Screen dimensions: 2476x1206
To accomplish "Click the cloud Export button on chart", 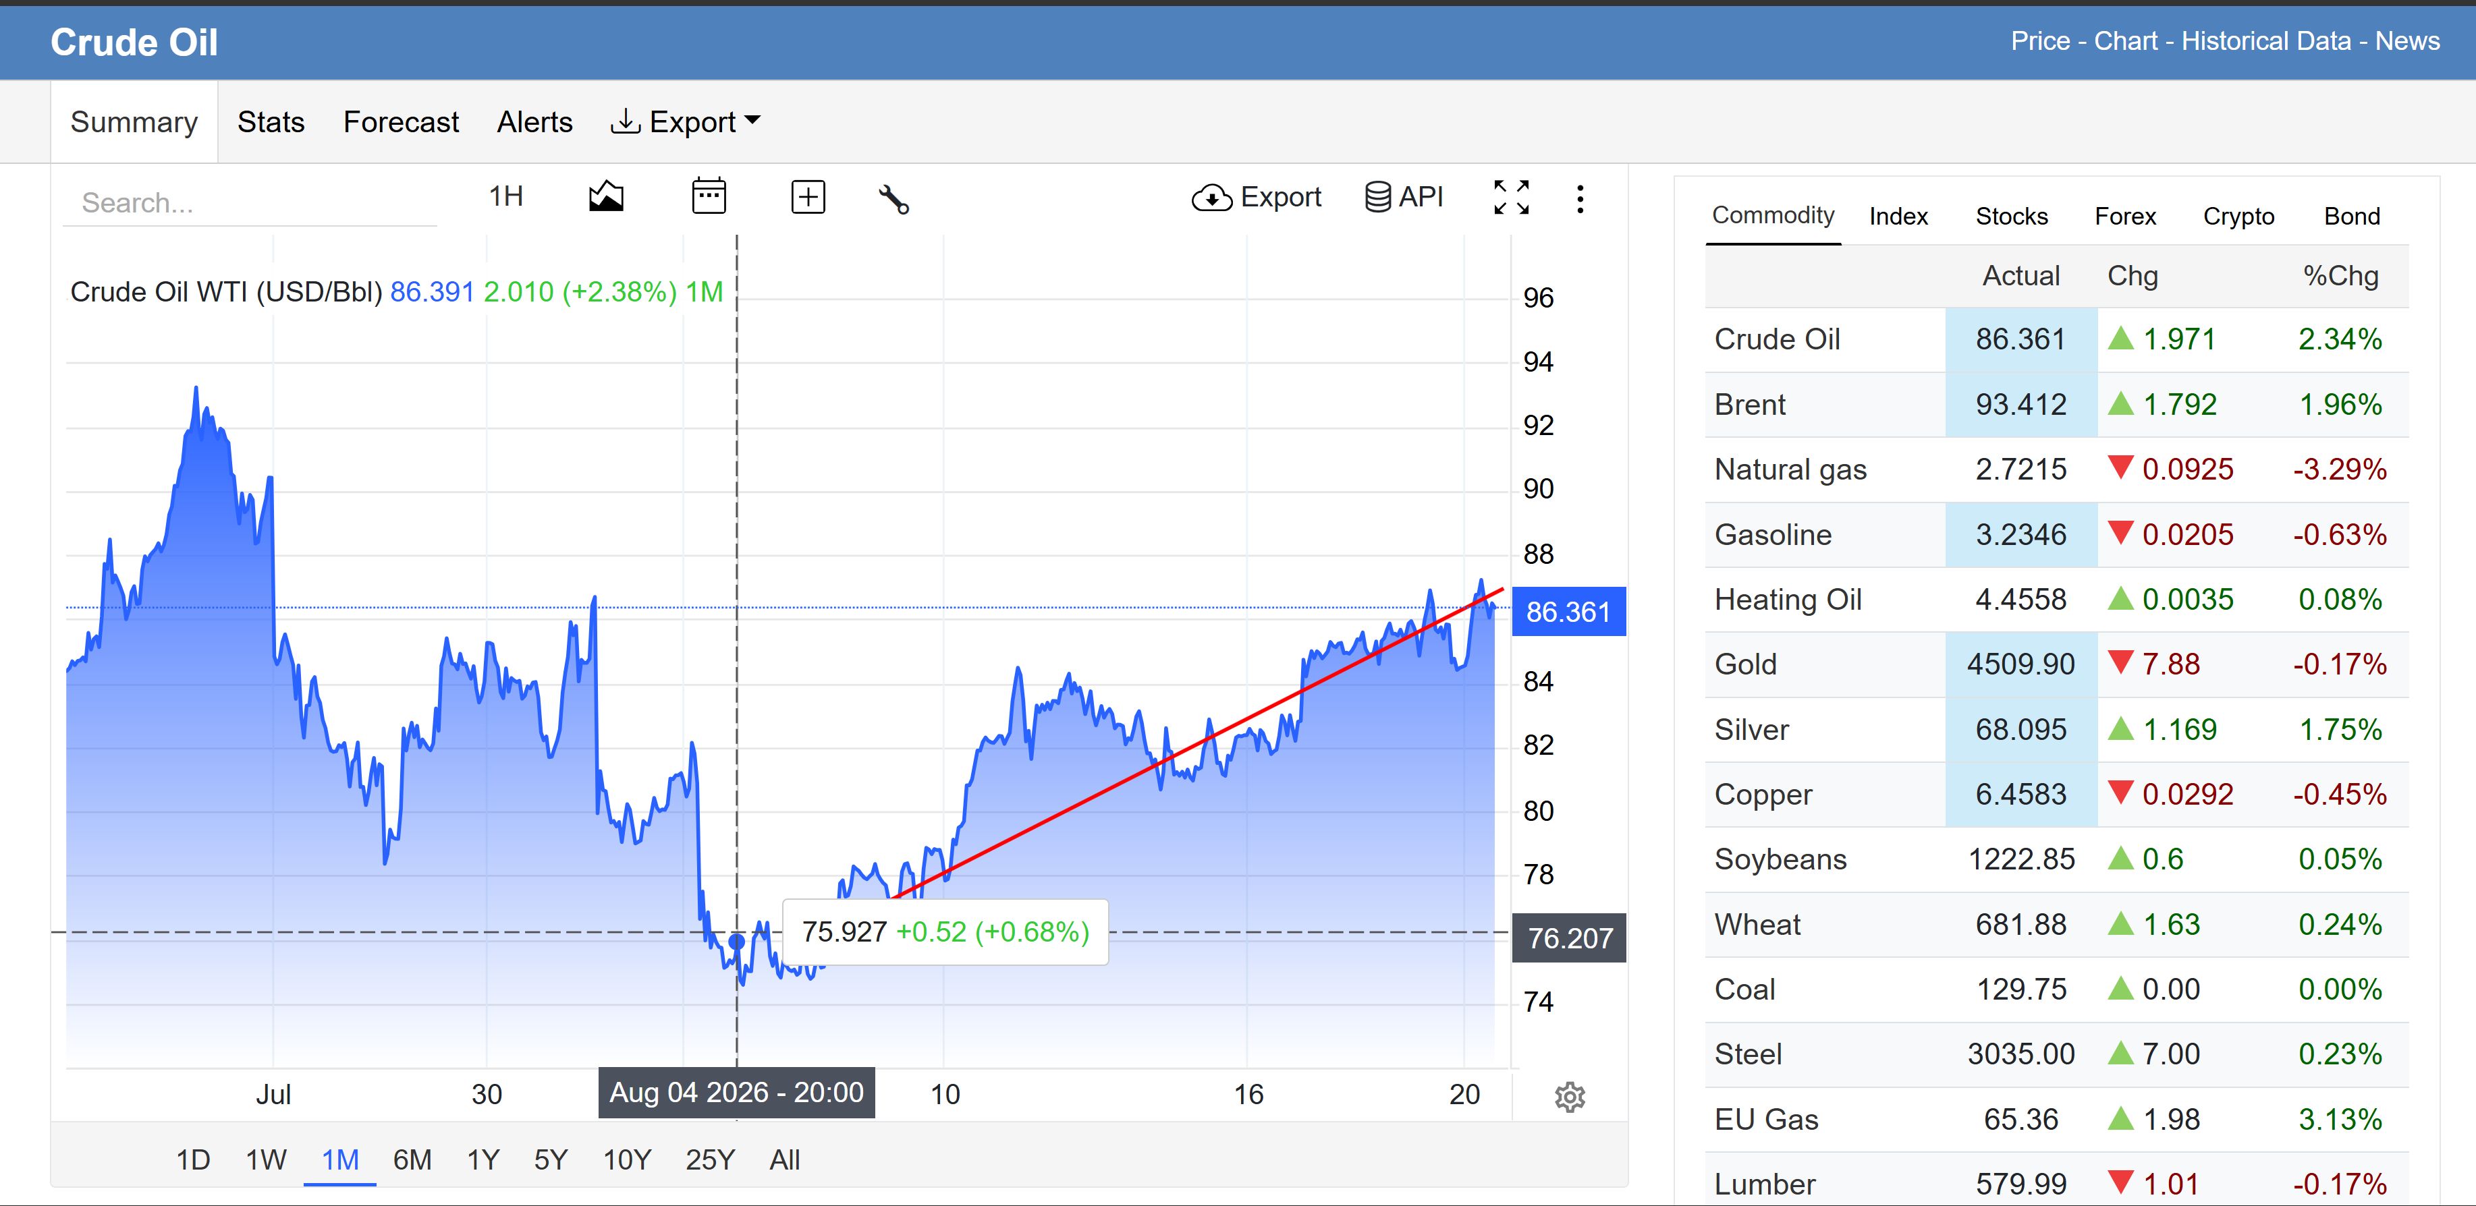I will 1257,197.
